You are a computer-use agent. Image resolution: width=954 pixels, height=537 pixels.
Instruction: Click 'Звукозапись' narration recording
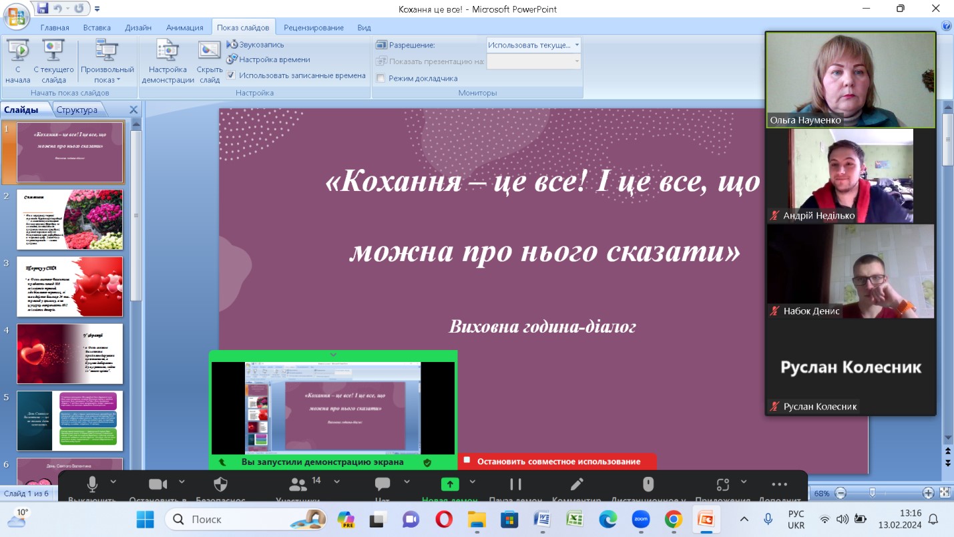(x=256, y=45)
